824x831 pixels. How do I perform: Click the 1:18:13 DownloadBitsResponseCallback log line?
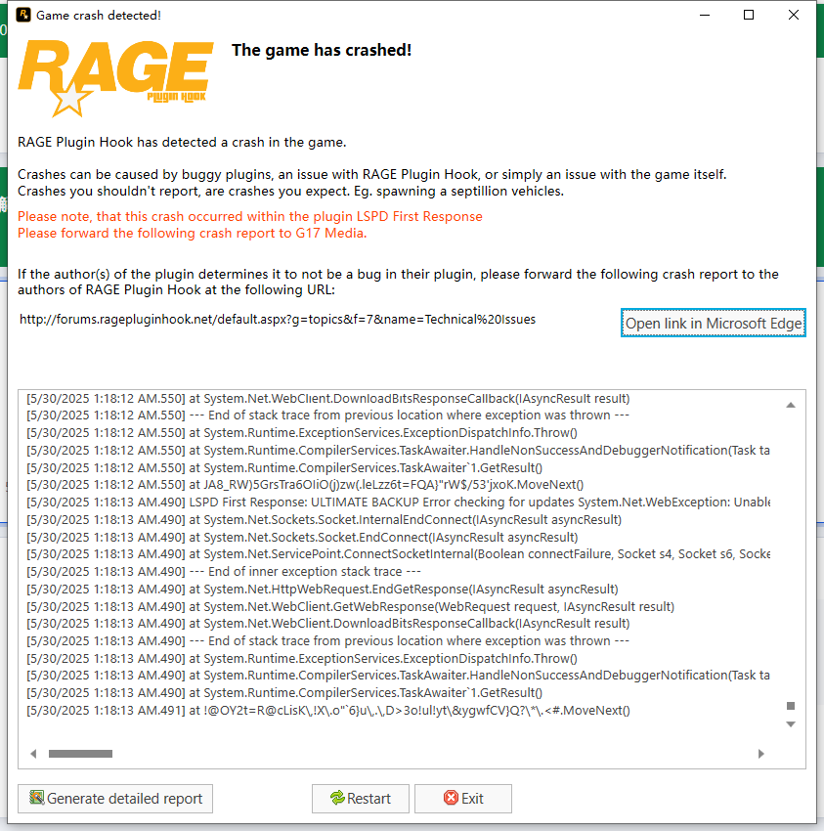[x=328, y=624]
